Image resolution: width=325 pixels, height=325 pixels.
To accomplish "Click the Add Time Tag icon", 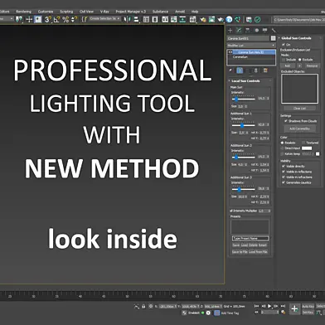I will 217,313.
